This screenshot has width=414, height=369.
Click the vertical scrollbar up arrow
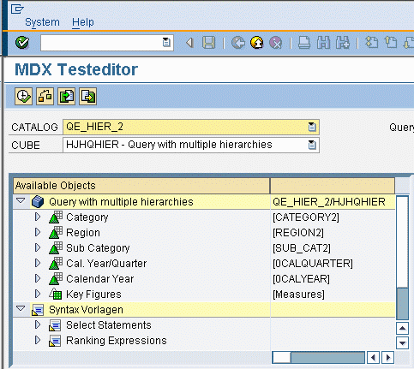click(402, 328)
